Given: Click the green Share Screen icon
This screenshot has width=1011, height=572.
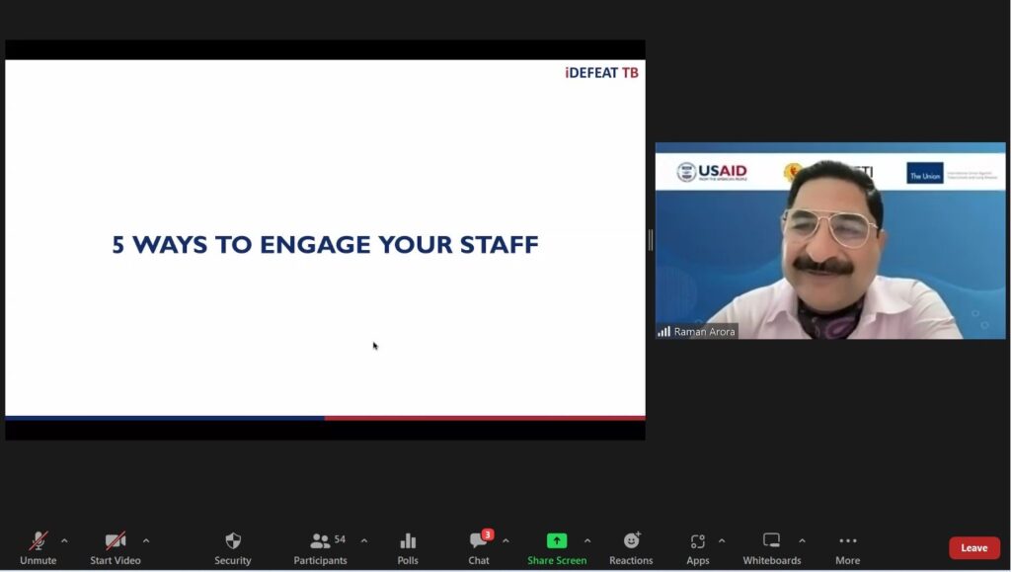Looking at the screenshot, I should tap(557, 541).
